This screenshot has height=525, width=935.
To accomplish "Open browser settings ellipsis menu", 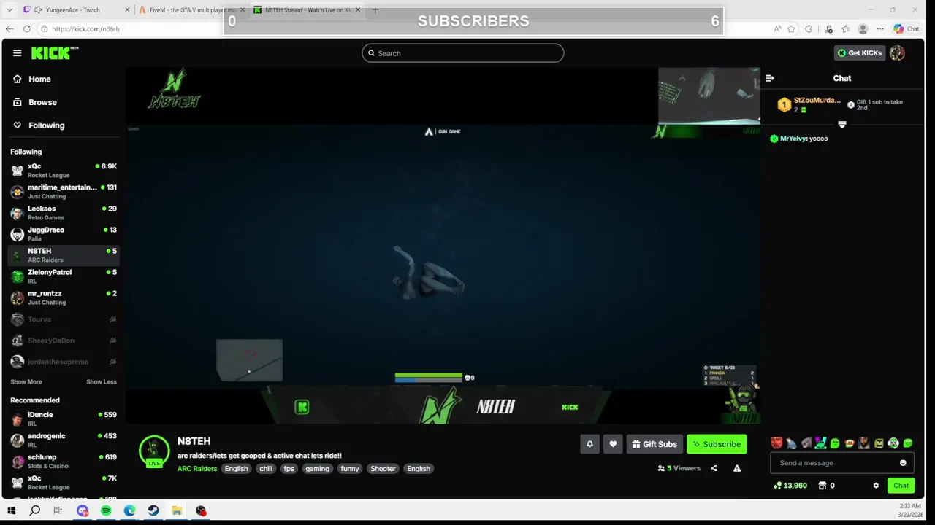I will pyautogui.click(x=879, y=29).
